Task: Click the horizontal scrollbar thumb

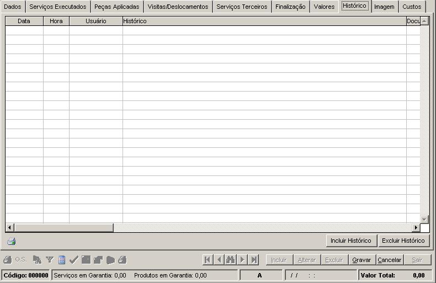Action: [63, 228]
